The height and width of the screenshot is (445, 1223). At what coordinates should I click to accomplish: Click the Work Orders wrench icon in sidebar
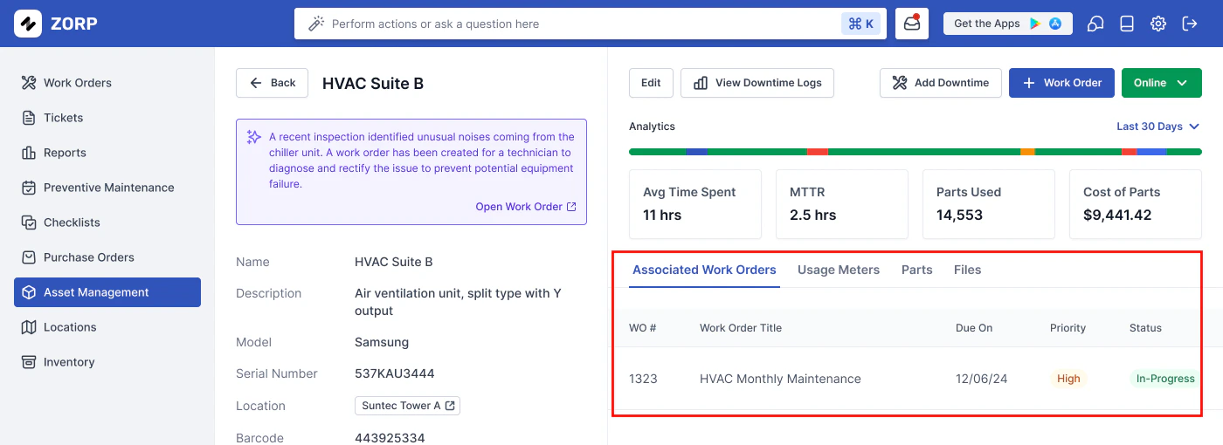[29, 83]
